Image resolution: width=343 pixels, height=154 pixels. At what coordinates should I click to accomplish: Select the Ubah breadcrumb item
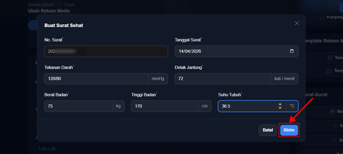(69, 5)
